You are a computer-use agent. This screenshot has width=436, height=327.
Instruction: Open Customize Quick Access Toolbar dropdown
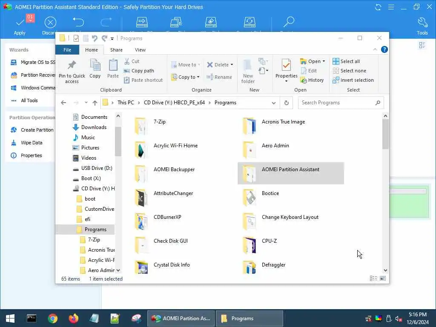point(112,39)
